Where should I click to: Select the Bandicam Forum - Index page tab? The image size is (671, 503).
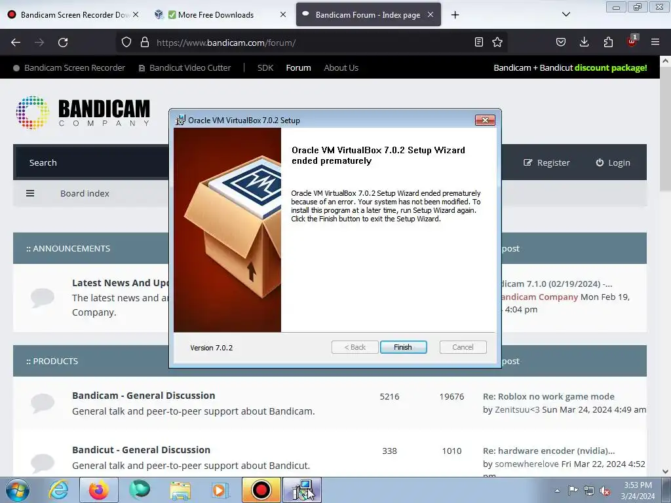point(368,14)
